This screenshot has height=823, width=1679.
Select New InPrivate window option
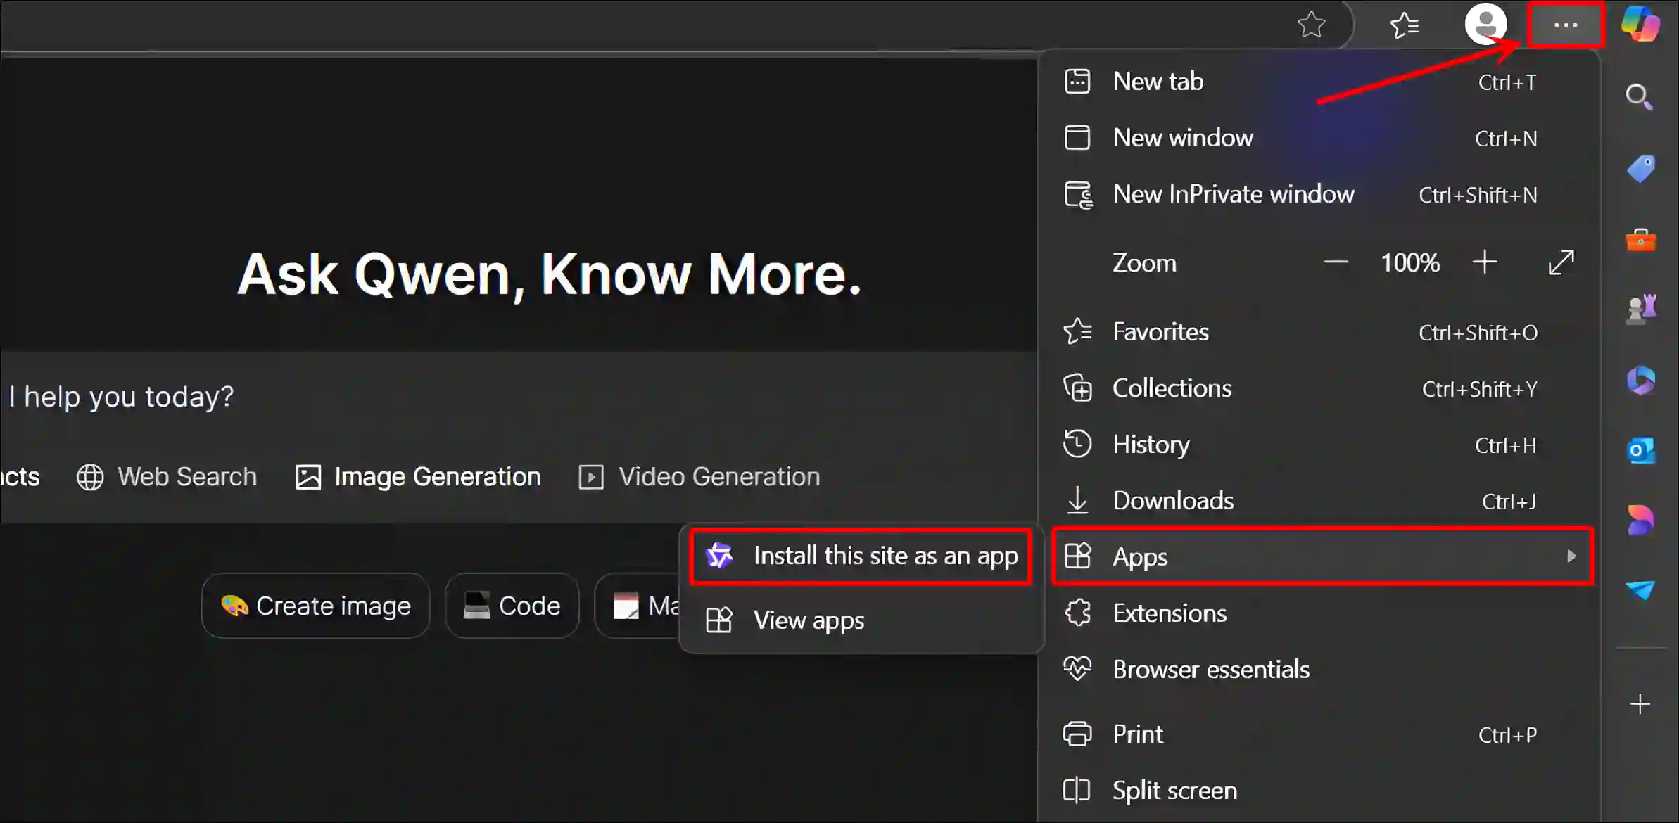click(1234, 195)
